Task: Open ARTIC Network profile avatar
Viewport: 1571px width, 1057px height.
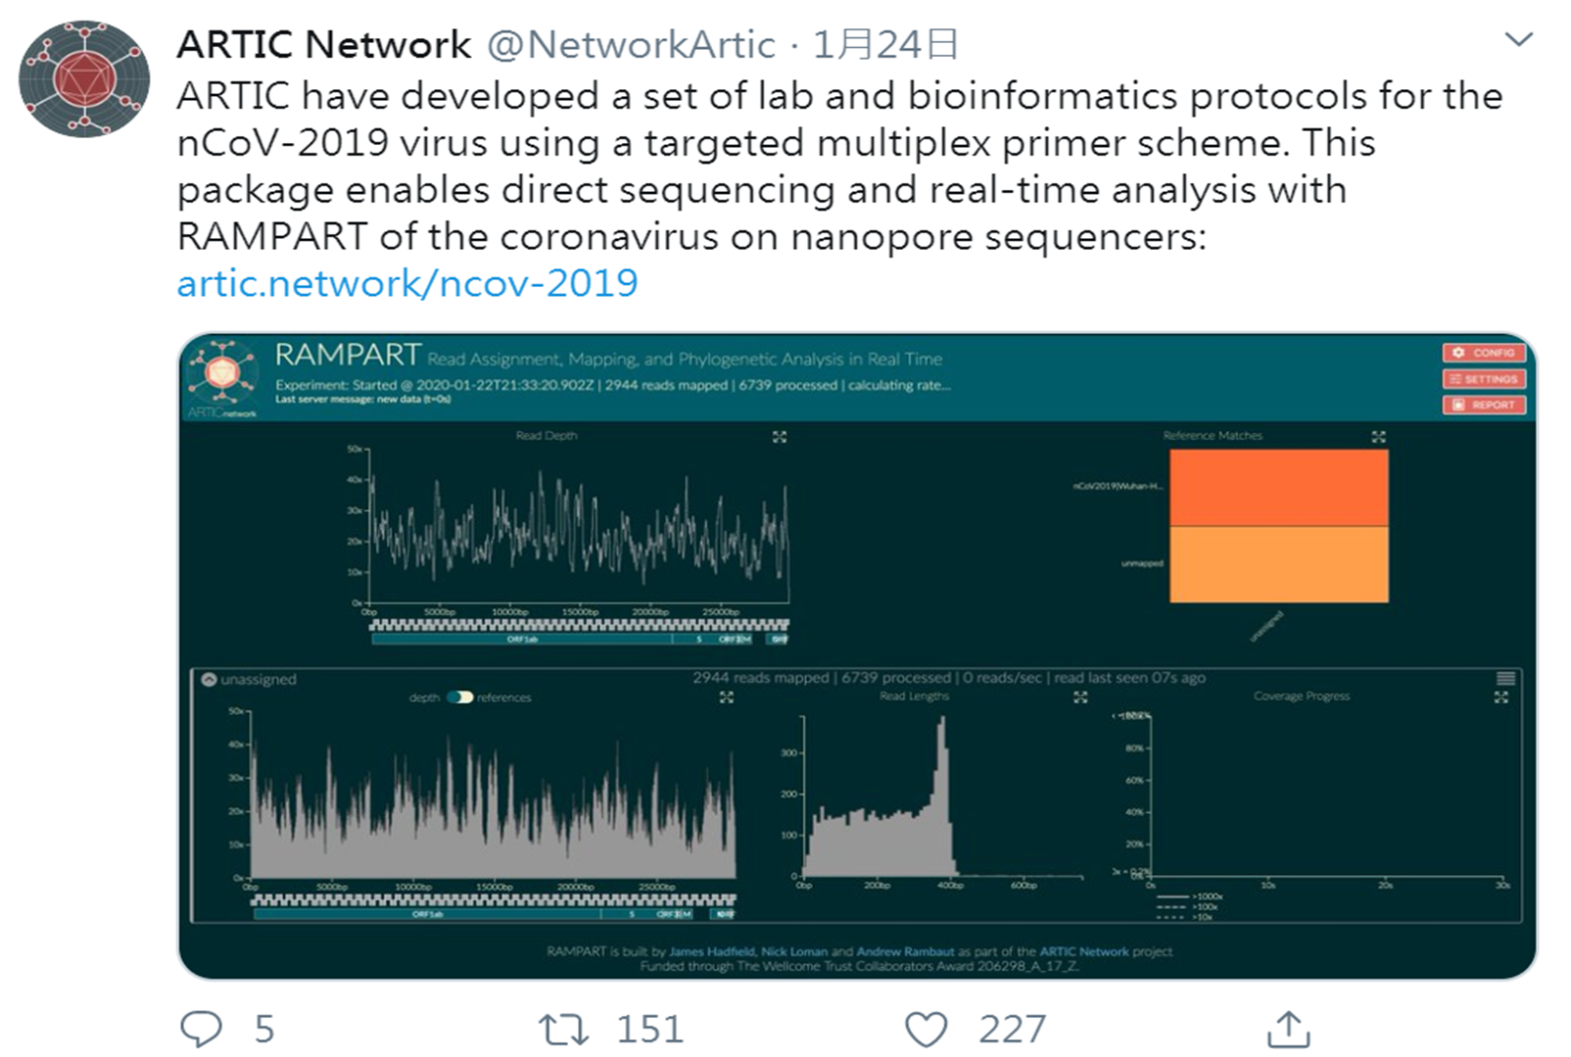Action: [84, 78]
